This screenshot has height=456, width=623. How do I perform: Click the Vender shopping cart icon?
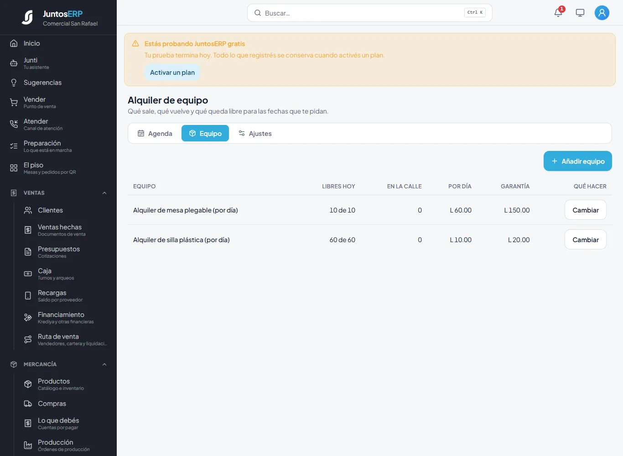click(14, 103)
